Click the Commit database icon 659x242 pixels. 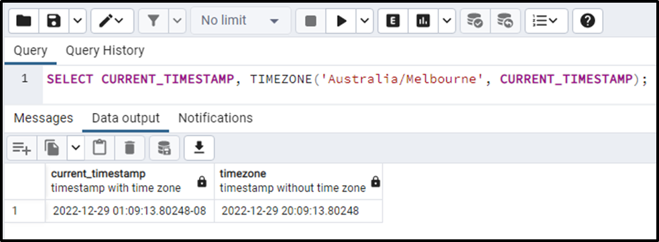tap(475, 21)
